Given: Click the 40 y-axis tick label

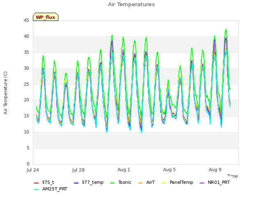Looking at the screenshot, I should (26, 37).
